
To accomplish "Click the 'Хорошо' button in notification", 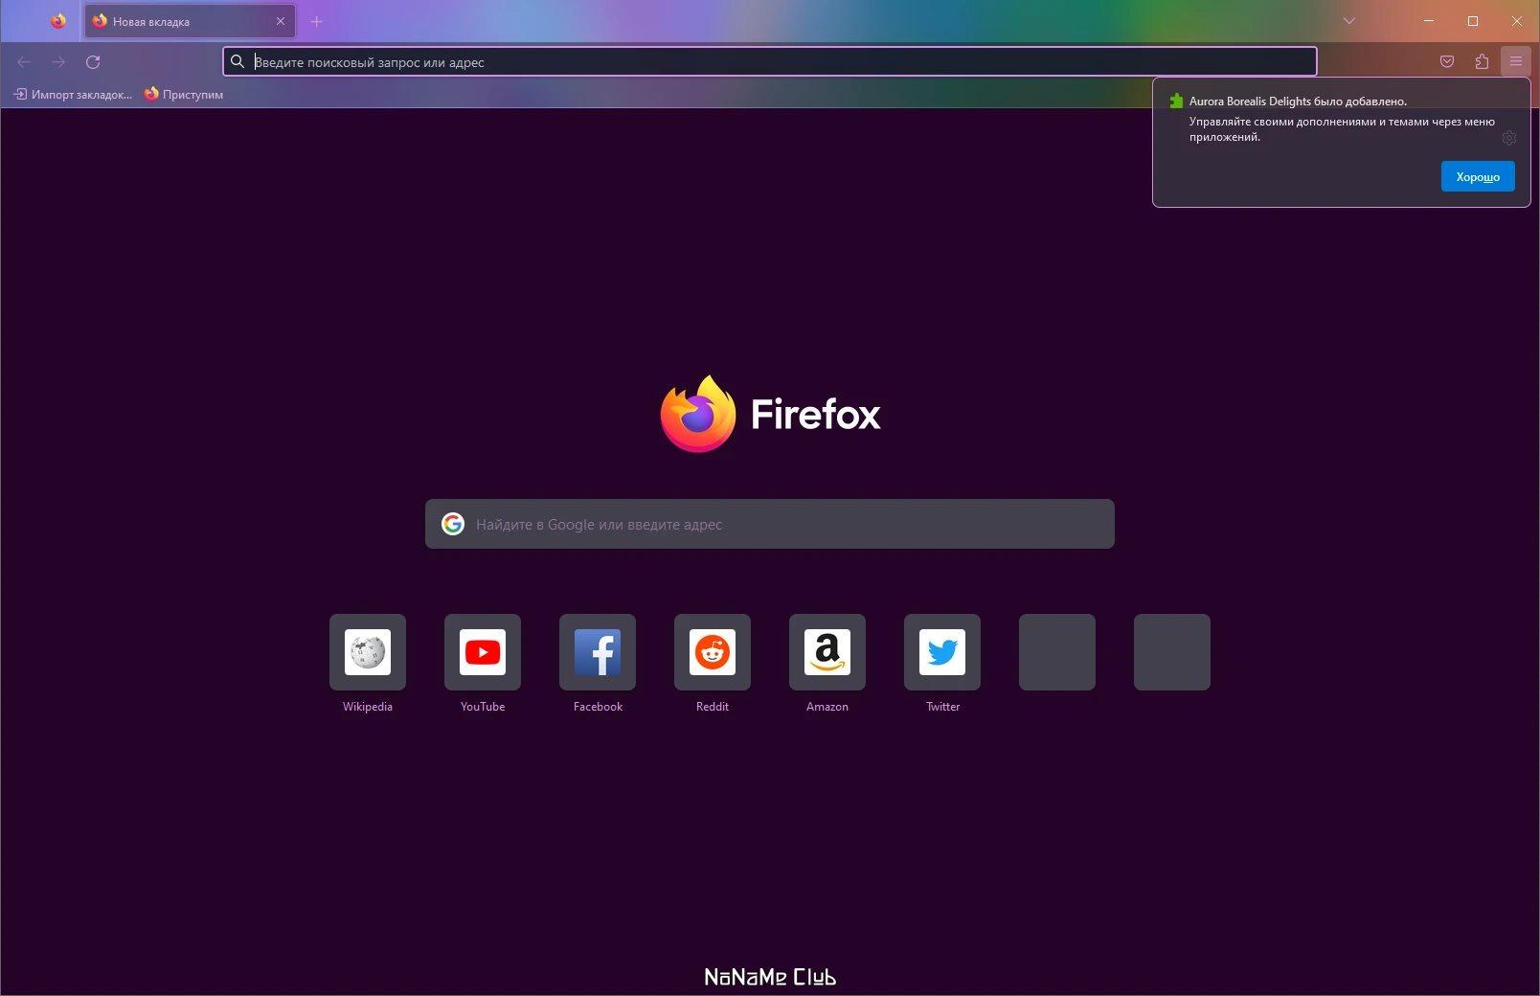I will coord(1478,176).
